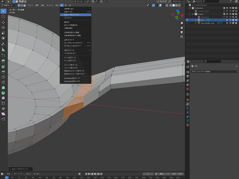Open the オプション button in header
Viewport: 239px width, 179px height.
coord(177,2)
